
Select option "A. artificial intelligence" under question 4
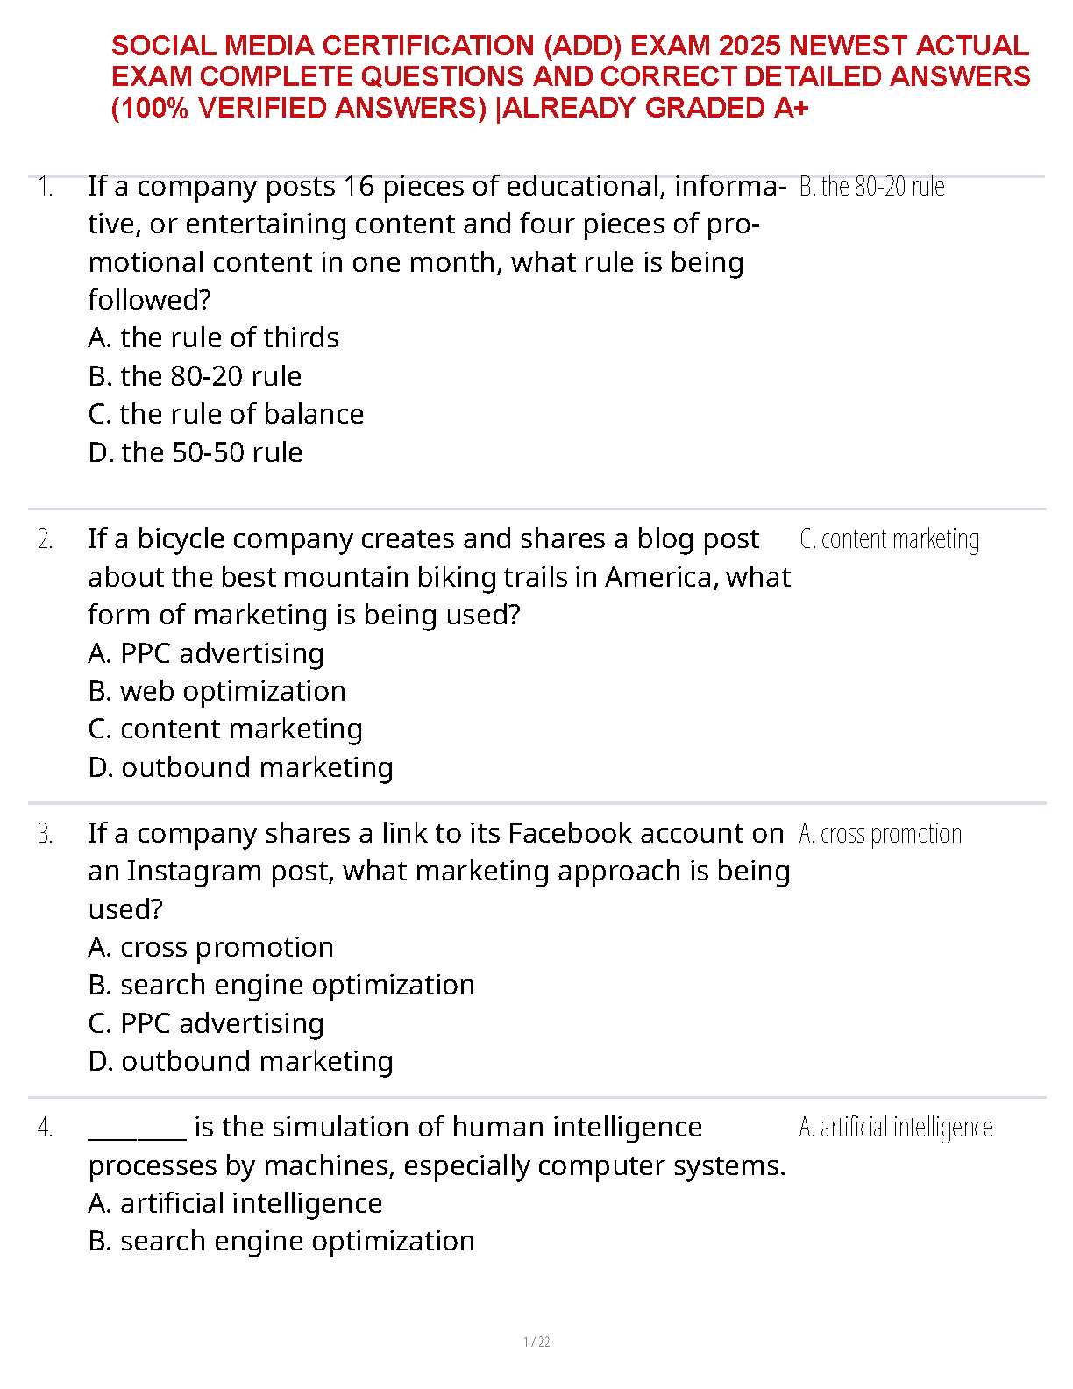[x=235, y=1203]
